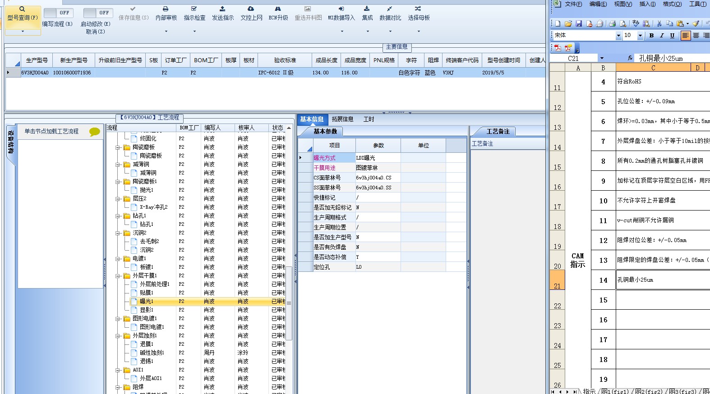Click the ECN升级 icon

pyautogui.click(x=278, y=9)
